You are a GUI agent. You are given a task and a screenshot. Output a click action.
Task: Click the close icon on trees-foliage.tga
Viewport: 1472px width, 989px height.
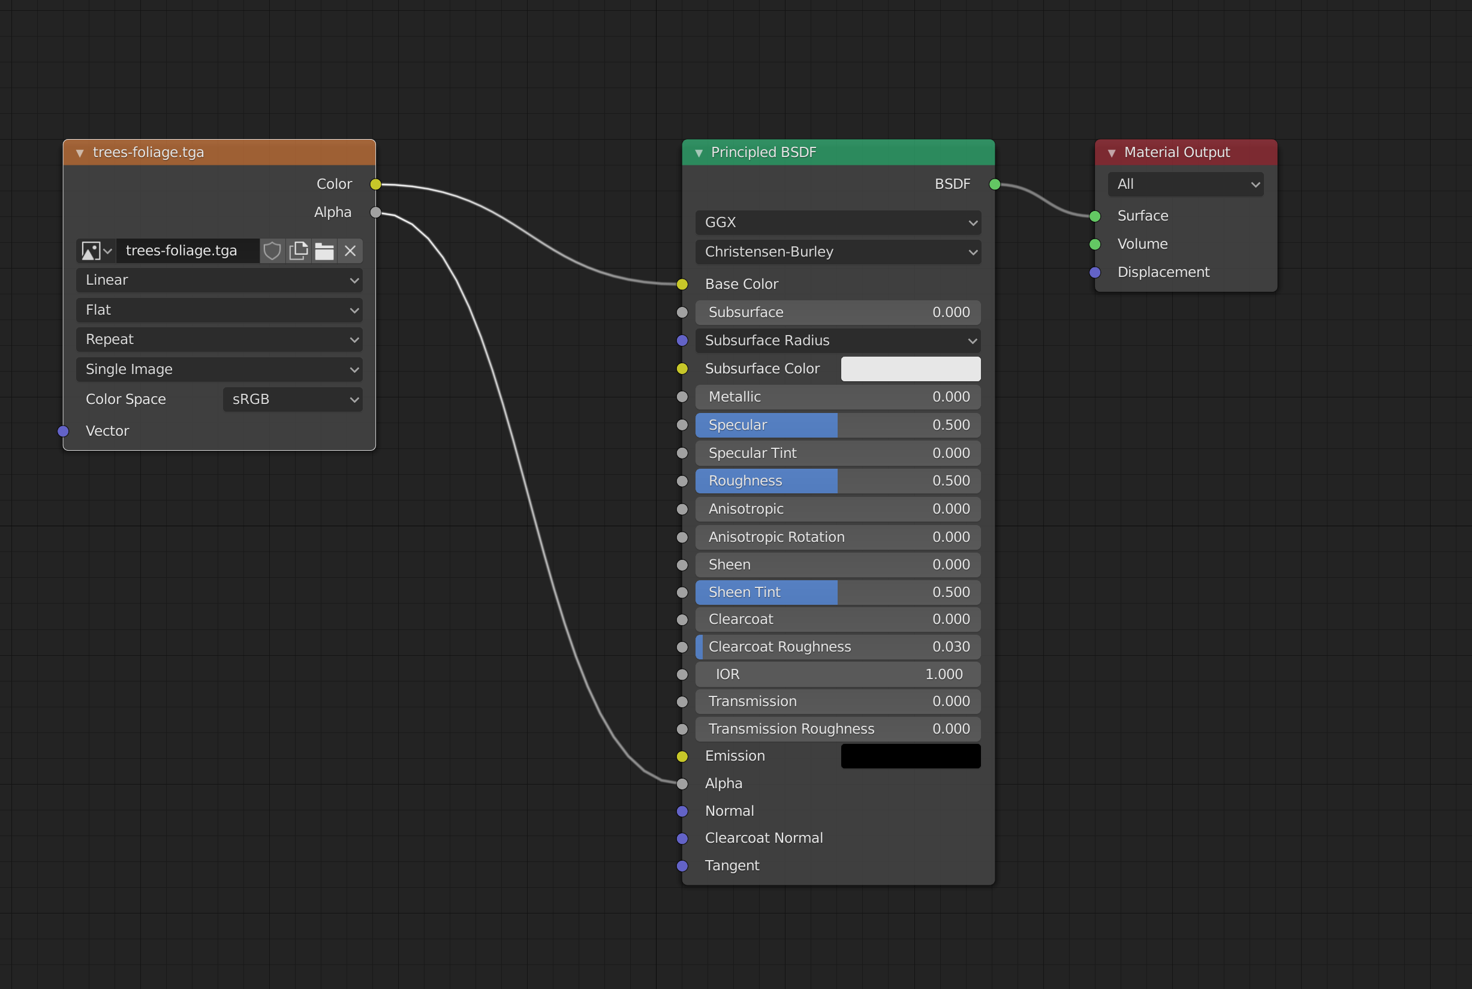(x=349, y=251)
